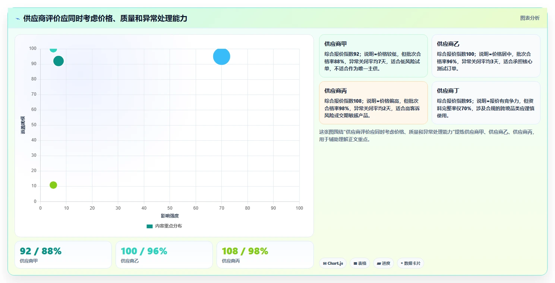Screen dimensions: 555x283
Task: Open the 供应商甲 description card
Action: pyautogui.click(x=373, y=56)
